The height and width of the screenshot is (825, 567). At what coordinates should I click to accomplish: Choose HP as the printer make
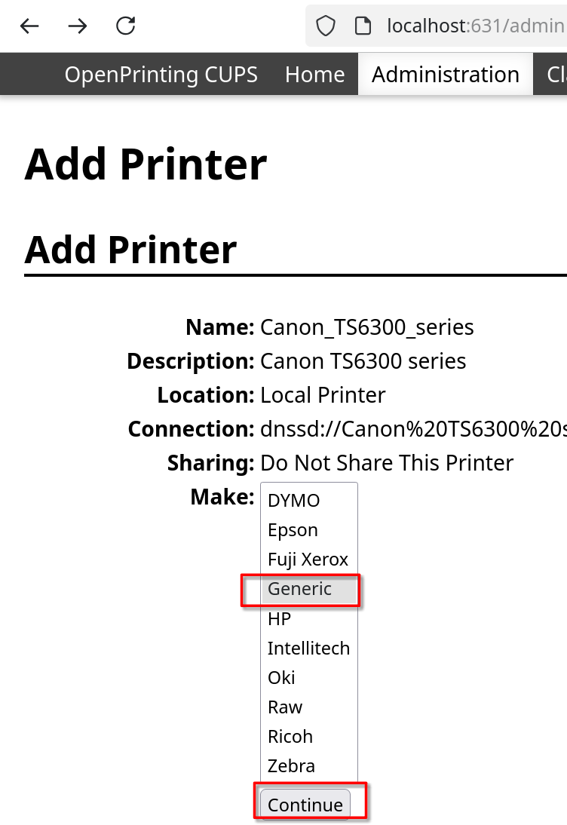(x=280, y=618)
